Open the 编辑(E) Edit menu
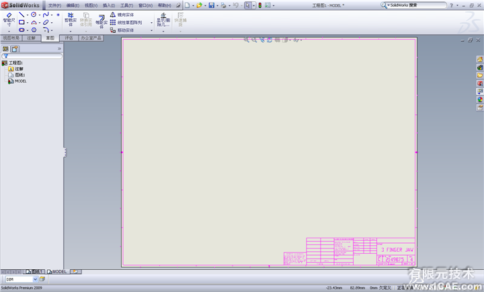Viewport: 484px width, 292px height. point(73,5)
